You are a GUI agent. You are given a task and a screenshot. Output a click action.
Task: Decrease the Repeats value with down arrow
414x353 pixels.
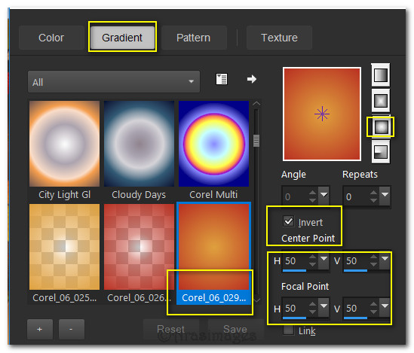pyautogui.click(x=373, y=200)
